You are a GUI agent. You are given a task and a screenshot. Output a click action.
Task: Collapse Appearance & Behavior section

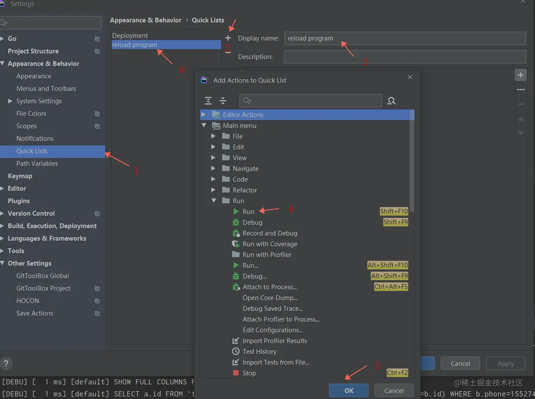3,64
